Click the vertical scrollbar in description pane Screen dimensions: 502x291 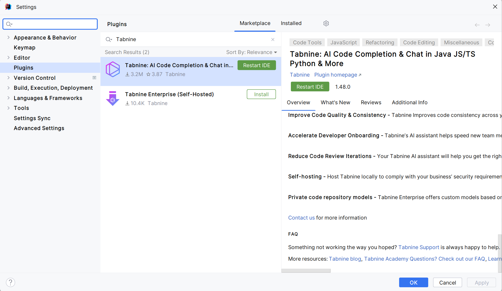click(500, 253)
